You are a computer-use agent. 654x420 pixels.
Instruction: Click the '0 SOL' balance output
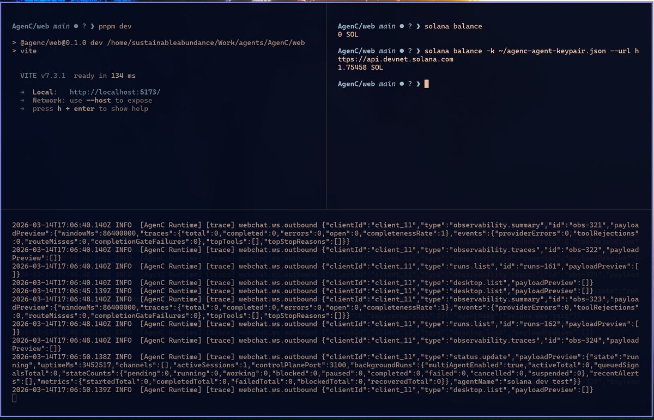point(348,34)
